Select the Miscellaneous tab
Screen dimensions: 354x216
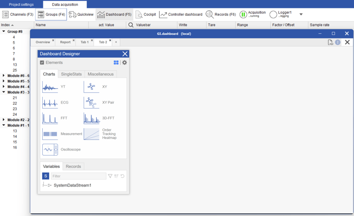pos(101,74)
